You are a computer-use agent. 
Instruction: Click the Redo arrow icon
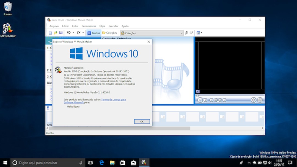79,33
